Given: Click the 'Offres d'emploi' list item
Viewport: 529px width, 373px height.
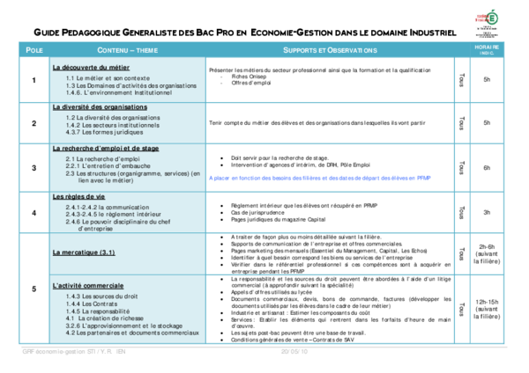Looking at the screenshot, I should 251,83.
